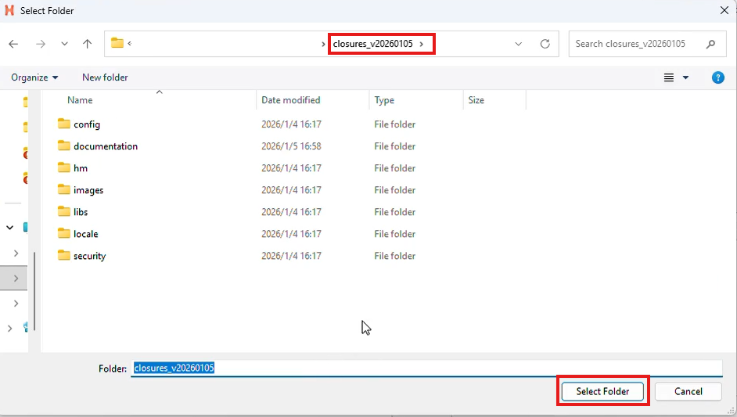
Task: Click the security folder icon
Action: pyautogui.click(x=64, y=255)
